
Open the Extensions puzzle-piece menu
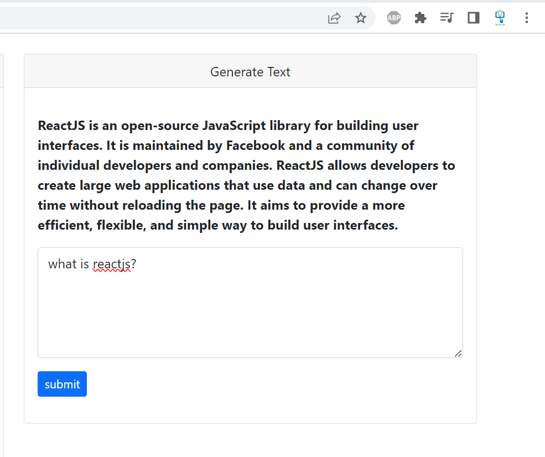[x=420, y=18]
